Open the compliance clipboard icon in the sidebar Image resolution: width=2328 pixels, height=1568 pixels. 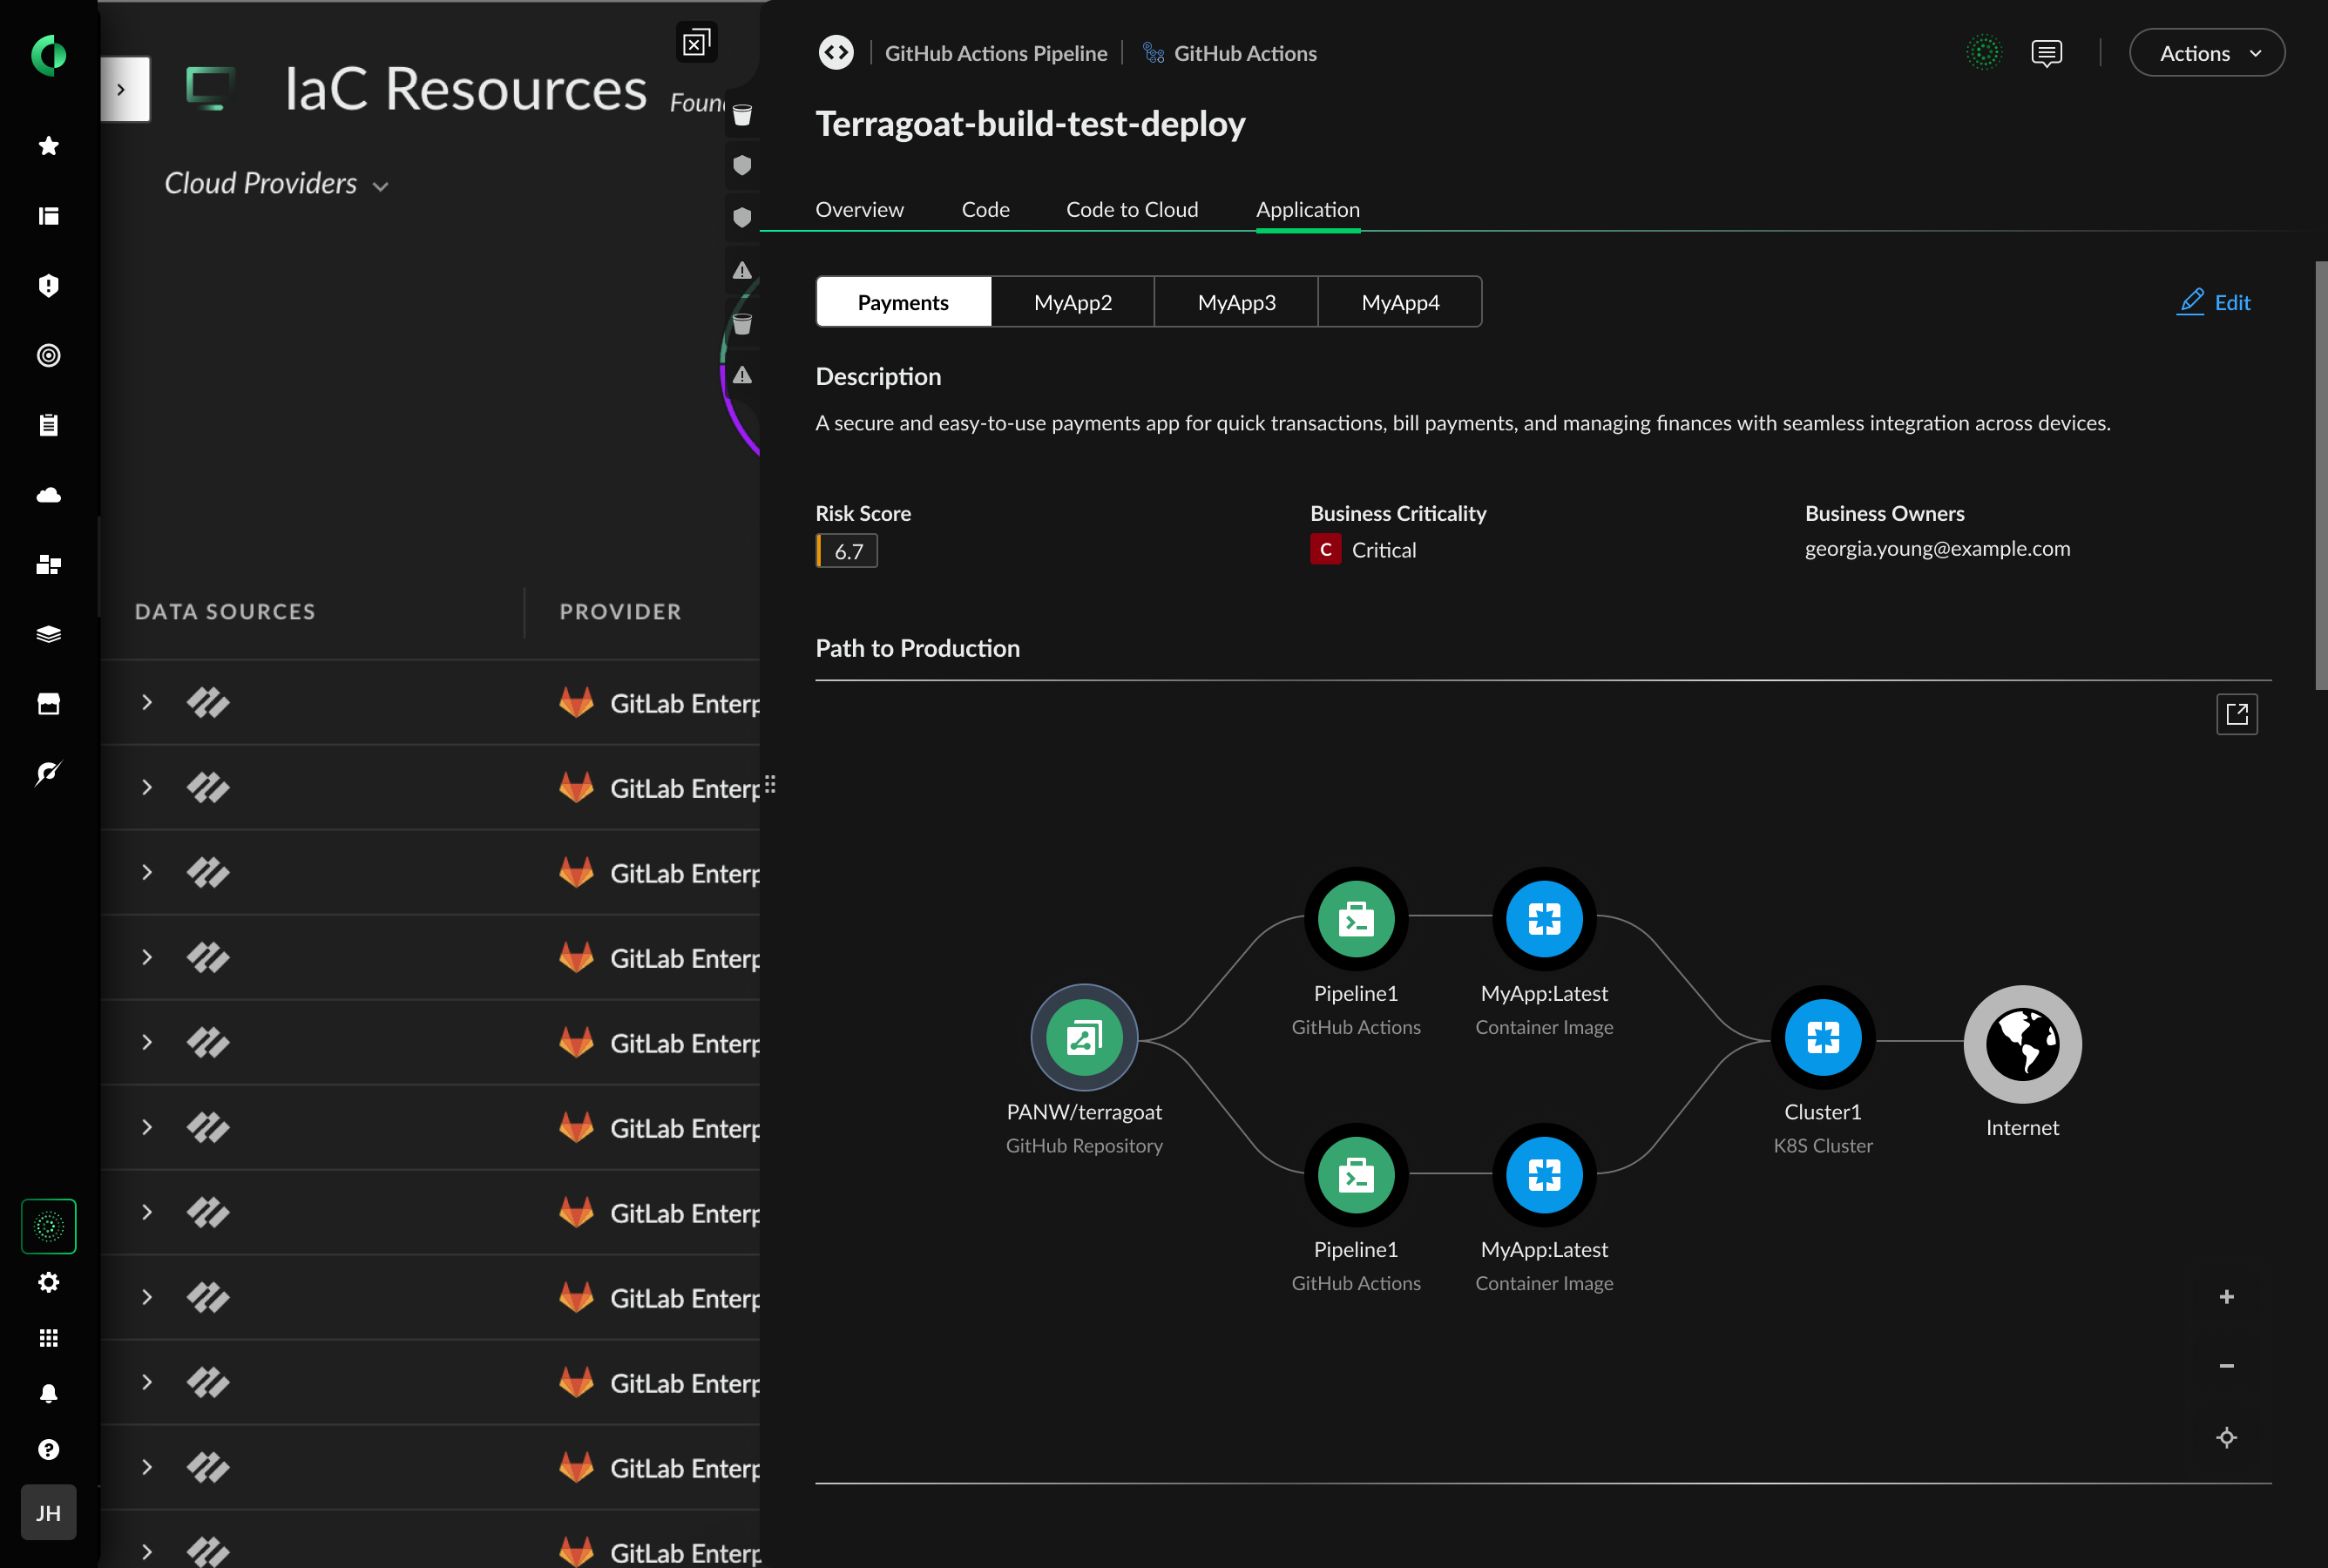click(x=48, y=424)
